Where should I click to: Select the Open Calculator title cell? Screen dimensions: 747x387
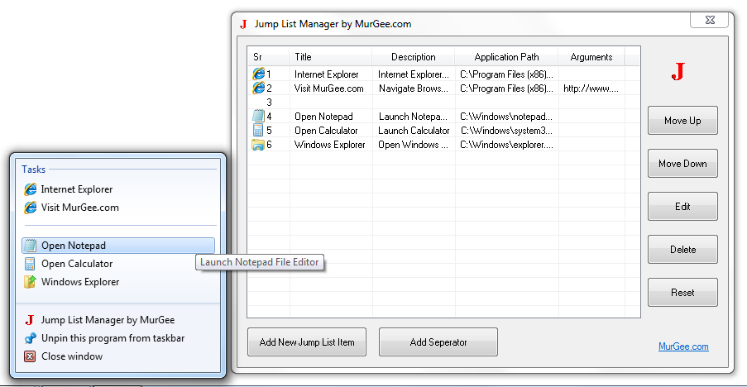click(x=326, y=131)
